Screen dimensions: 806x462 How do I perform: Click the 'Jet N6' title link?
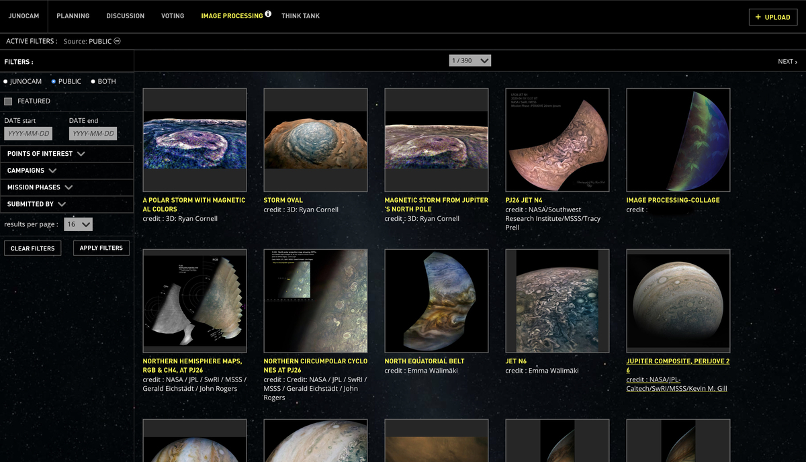tap(517, 361)
